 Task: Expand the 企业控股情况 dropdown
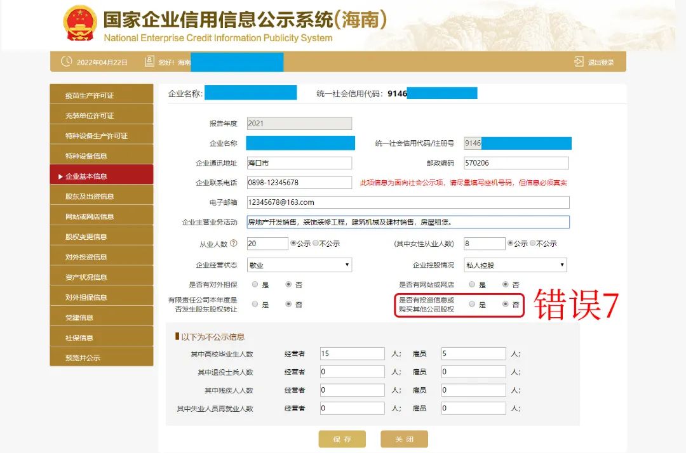tap(516, 265)
